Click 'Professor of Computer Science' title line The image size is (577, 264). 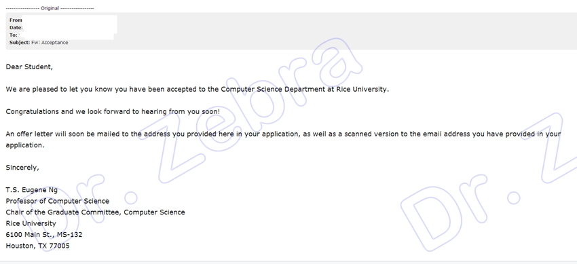pos(58,201)
